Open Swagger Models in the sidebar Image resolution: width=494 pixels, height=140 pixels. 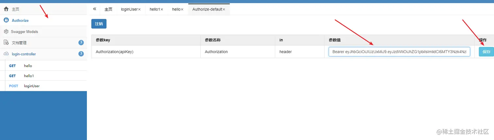43,32
